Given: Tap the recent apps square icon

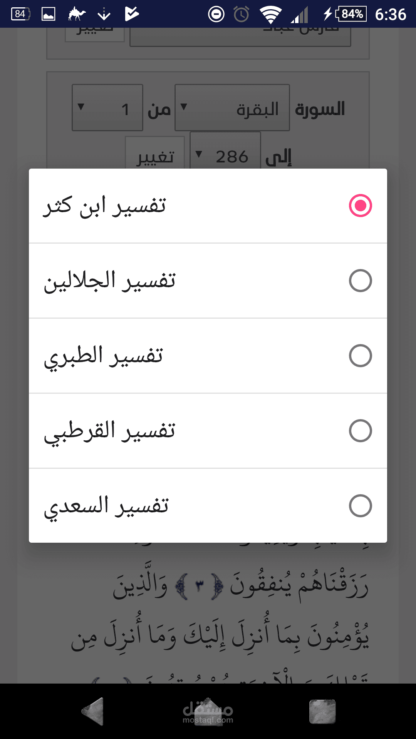Looking at the screenshot, I should pyautogui.click(x=322, y=711).
